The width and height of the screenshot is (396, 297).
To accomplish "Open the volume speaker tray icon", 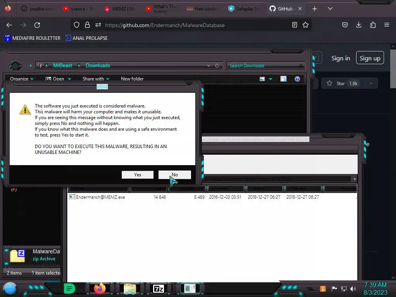I will 353,288.
